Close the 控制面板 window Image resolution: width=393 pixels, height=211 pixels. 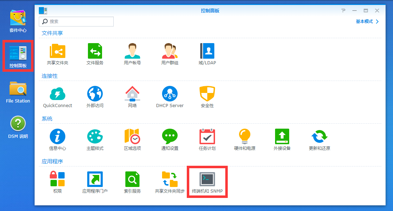click(377, 11)
